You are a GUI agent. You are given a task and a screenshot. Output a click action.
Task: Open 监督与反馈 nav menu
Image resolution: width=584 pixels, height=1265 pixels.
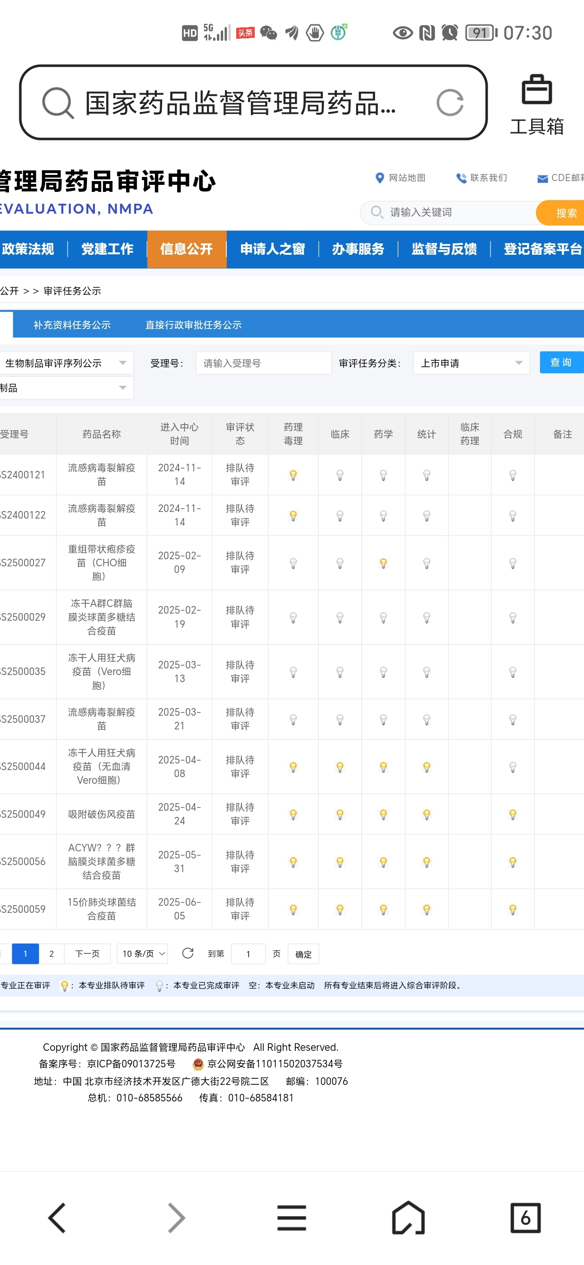pyautogui.click(x=444, y=249)
